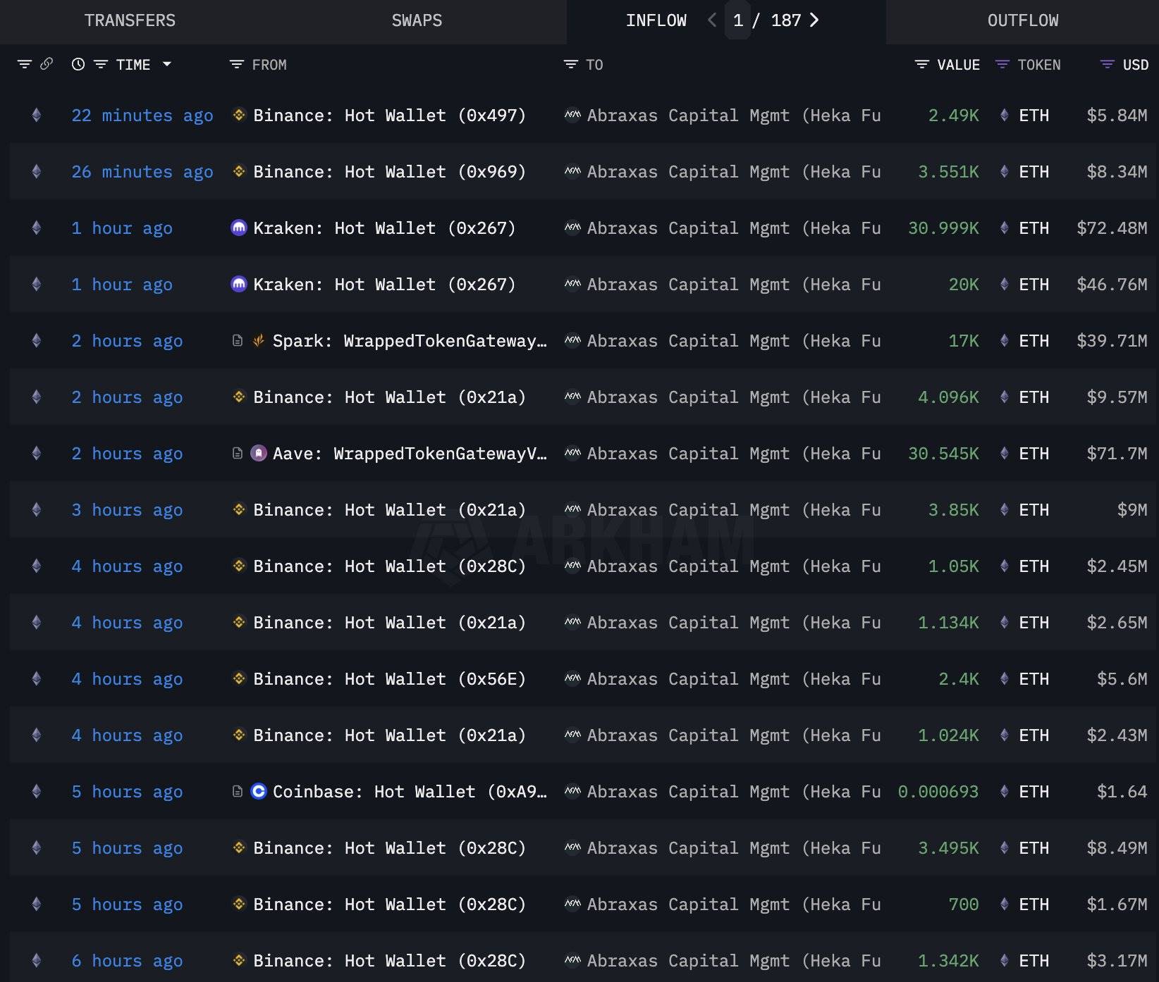This screenshot has height=982, width=1159.
Task: Open the TO column filter
Action: tap(570, 64)
